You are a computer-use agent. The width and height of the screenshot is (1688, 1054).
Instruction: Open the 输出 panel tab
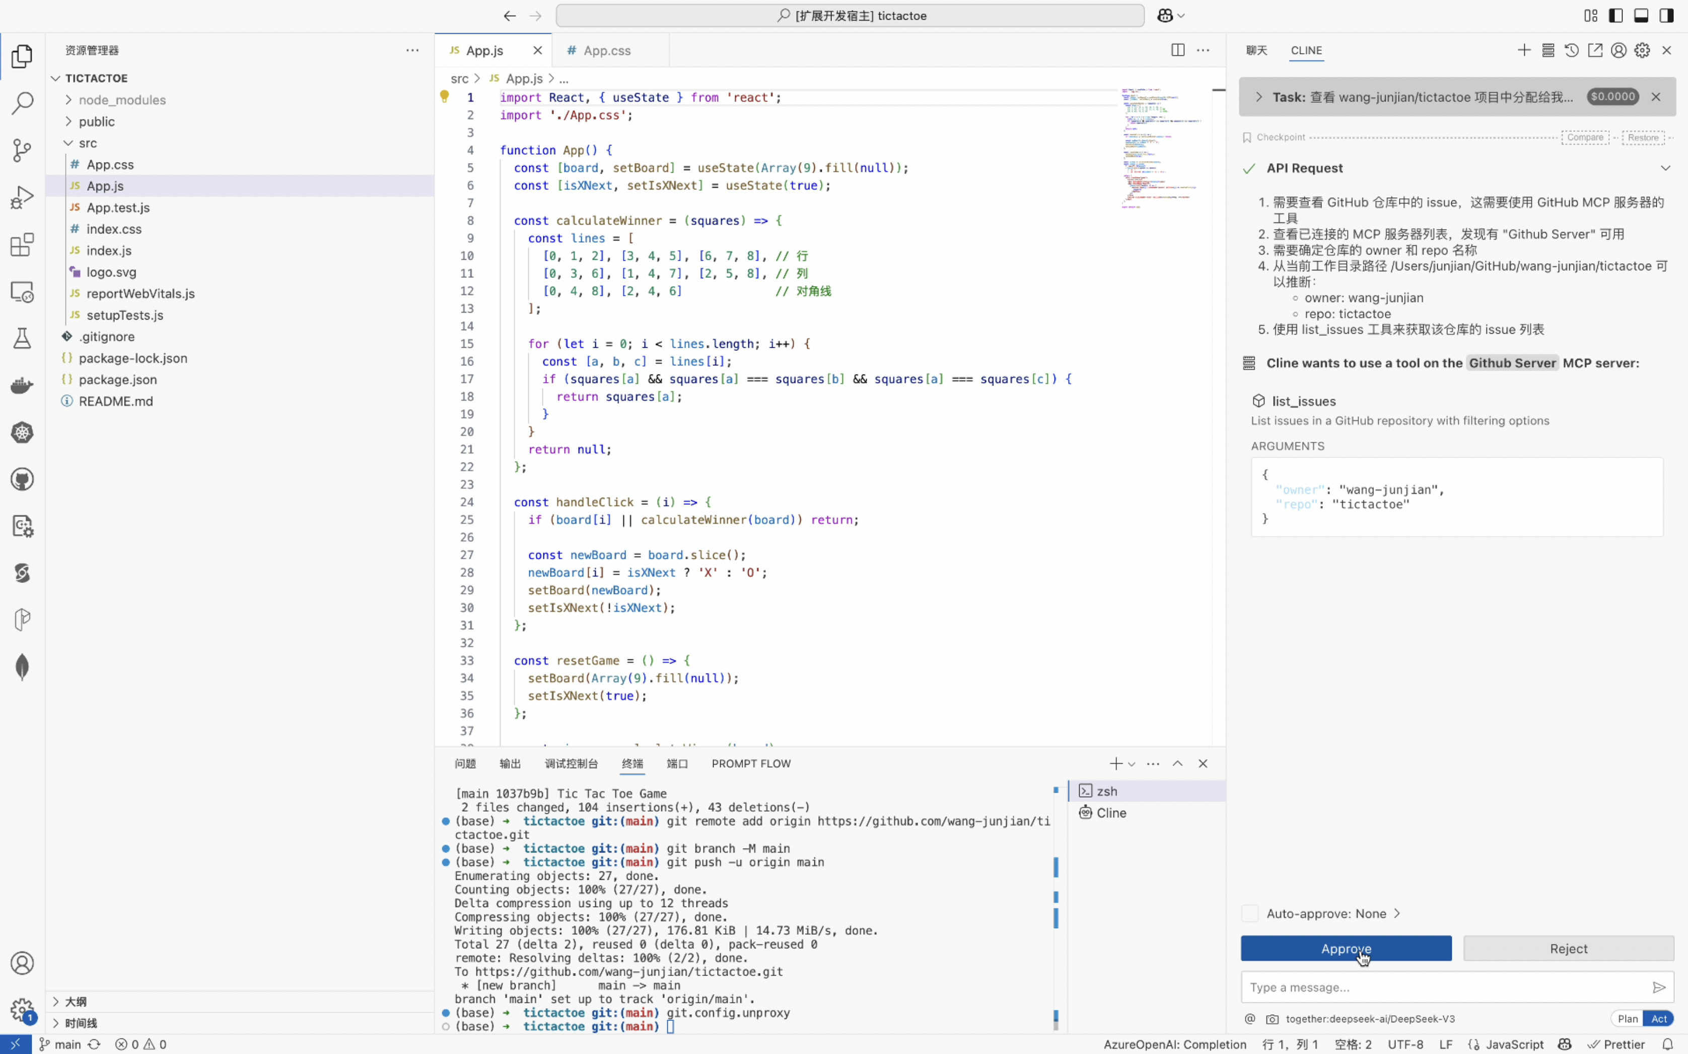(x=510, y=763)
